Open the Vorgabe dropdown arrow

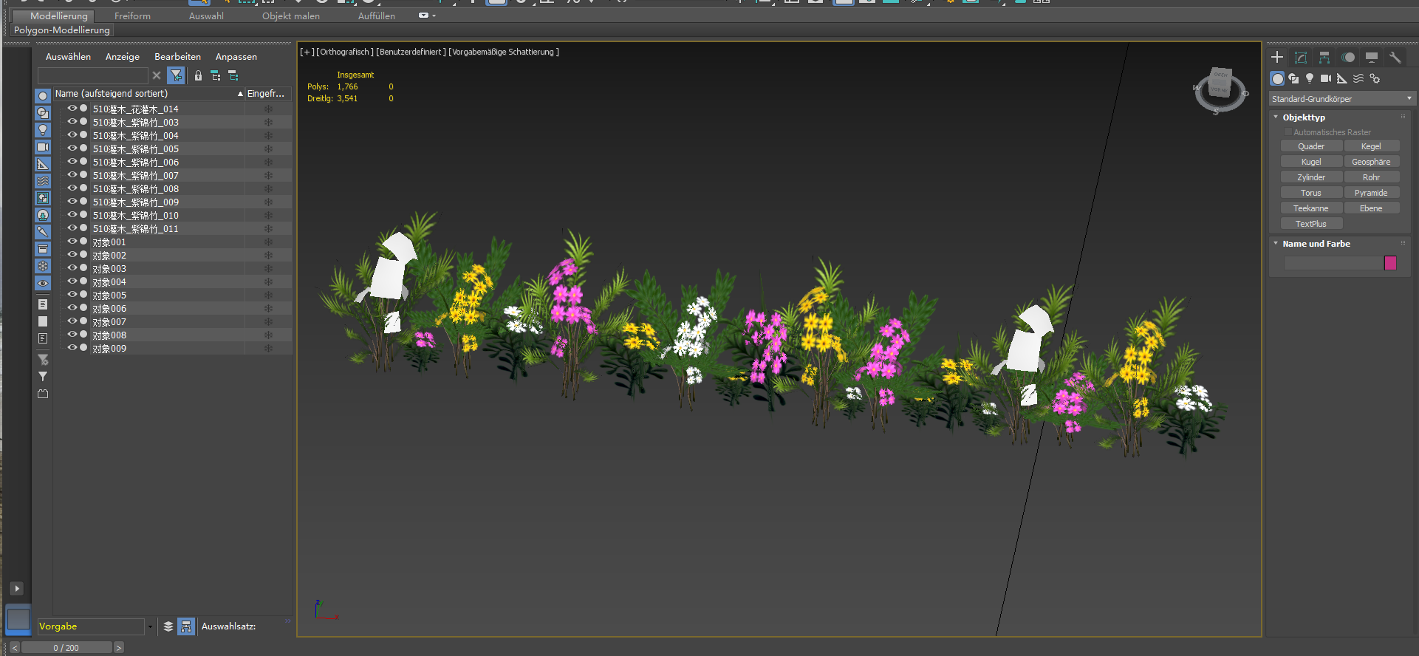point(150,626)
